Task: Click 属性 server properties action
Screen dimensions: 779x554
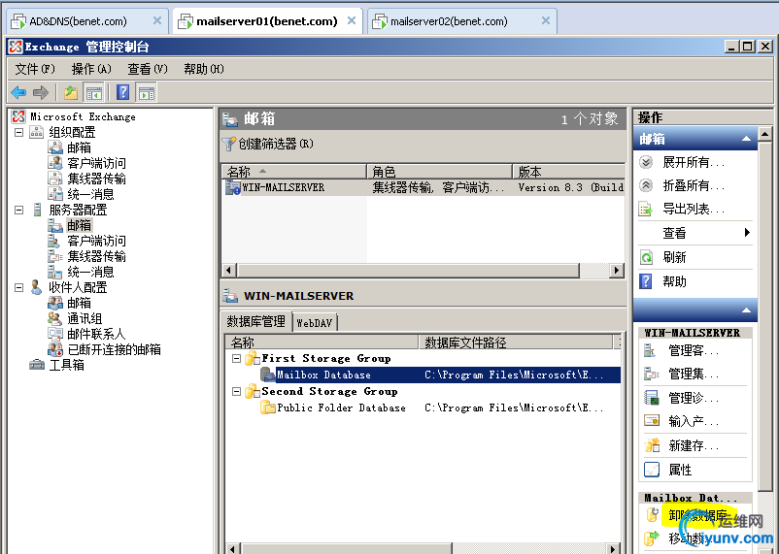Action: (x=680, y=470)
